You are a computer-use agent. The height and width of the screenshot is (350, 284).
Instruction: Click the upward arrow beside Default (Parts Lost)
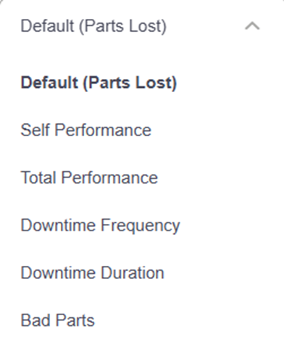point(252,26)
